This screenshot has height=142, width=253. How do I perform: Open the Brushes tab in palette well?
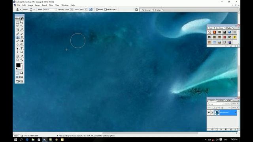[158, 10]
